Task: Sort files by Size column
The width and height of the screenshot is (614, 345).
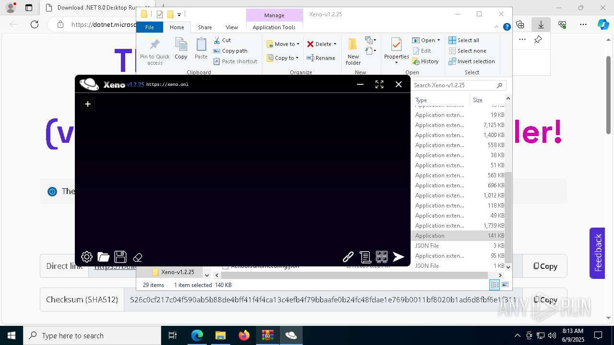Action: pyautogui.click(x=478, y=100)
